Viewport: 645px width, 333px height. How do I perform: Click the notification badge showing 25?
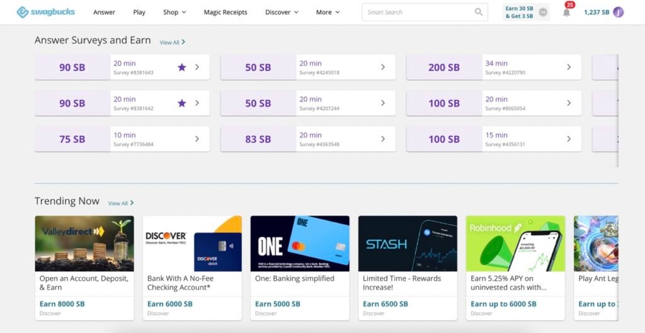569,5
